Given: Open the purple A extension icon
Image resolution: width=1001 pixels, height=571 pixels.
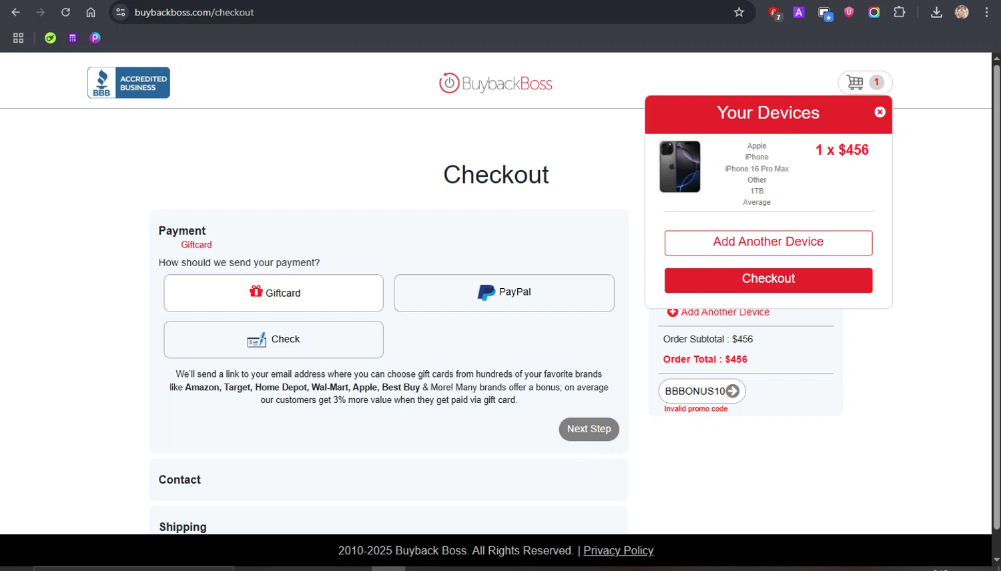Looking at the screenshot, I should point(799,12).
